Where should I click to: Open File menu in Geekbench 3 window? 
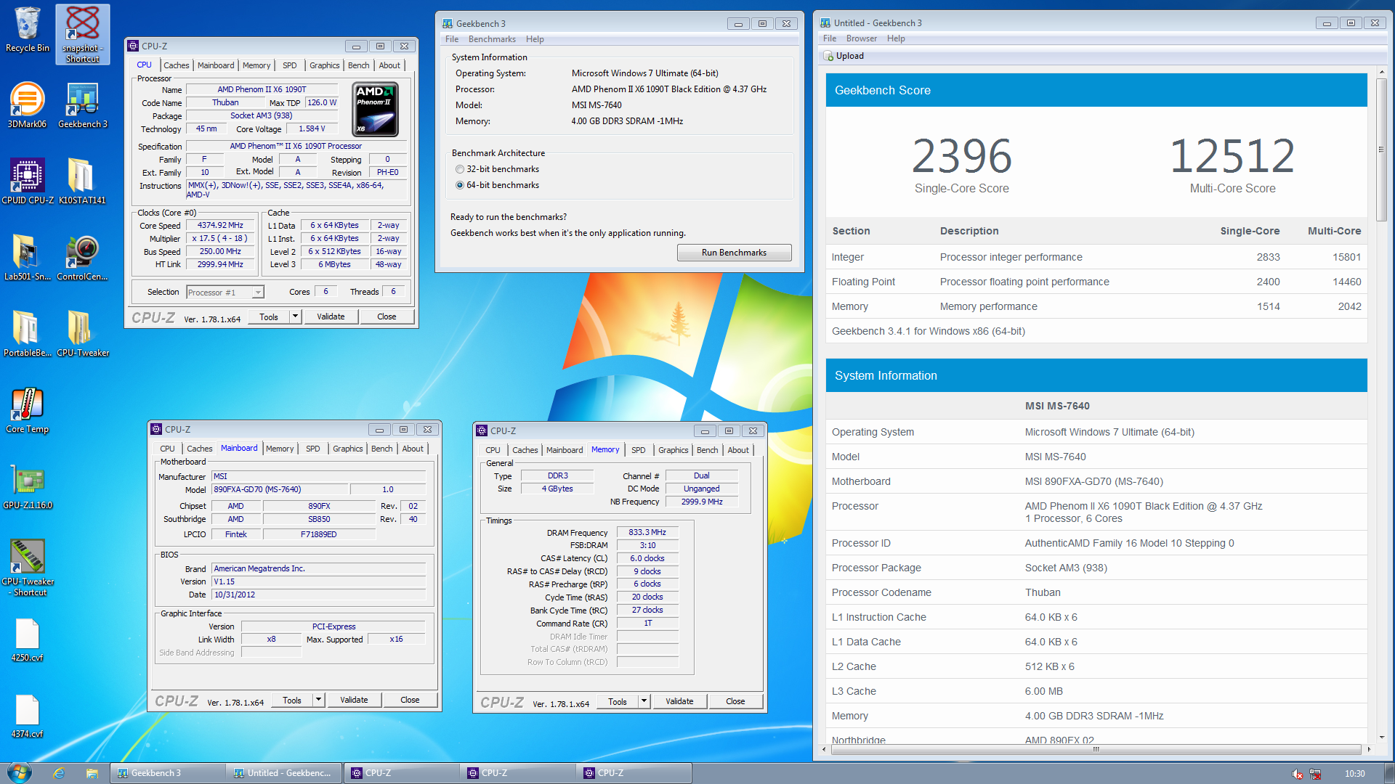pyautogui.click(x=452, y=39)
